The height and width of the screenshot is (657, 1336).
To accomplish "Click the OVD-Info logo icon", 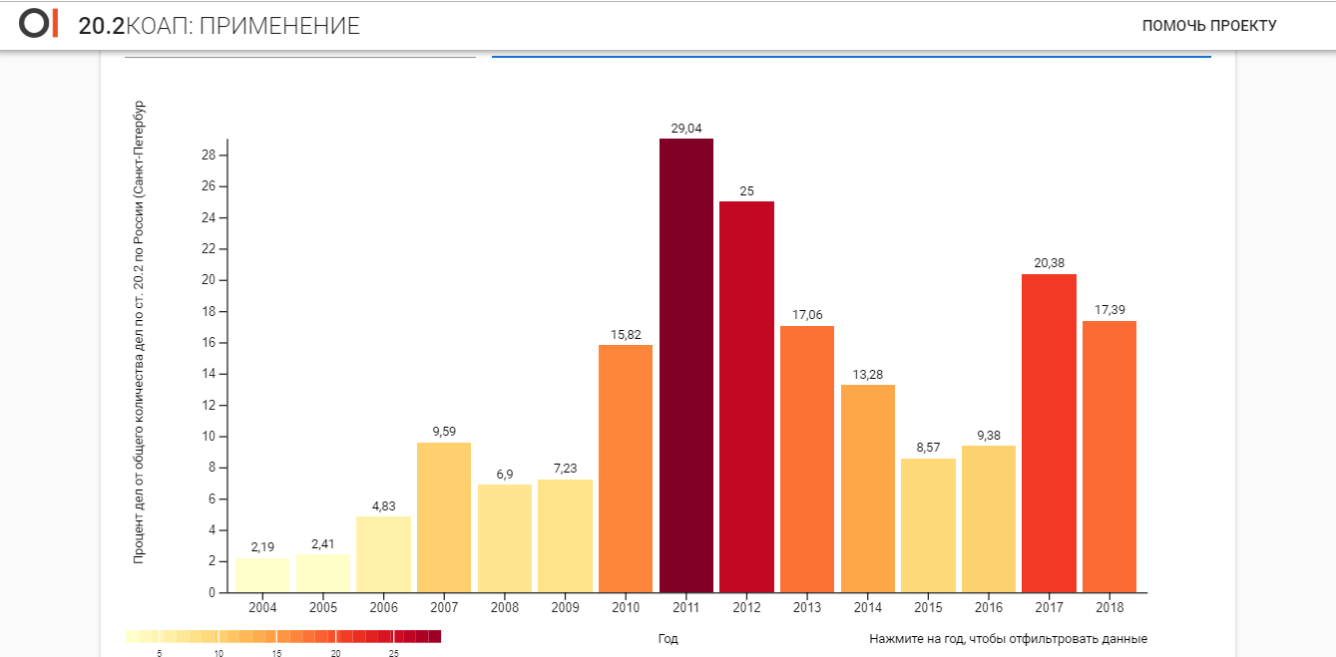I will pos(39,25).
